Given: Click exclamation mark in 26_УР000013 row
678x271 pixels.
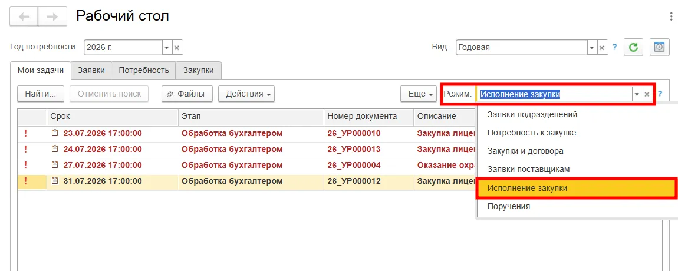Looking at the screenshot, I should click(25, 149).
